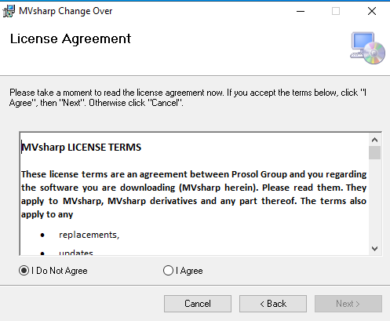Click the Cancel button
Viewport: 390px width, 321px height.
pos(198,304)
